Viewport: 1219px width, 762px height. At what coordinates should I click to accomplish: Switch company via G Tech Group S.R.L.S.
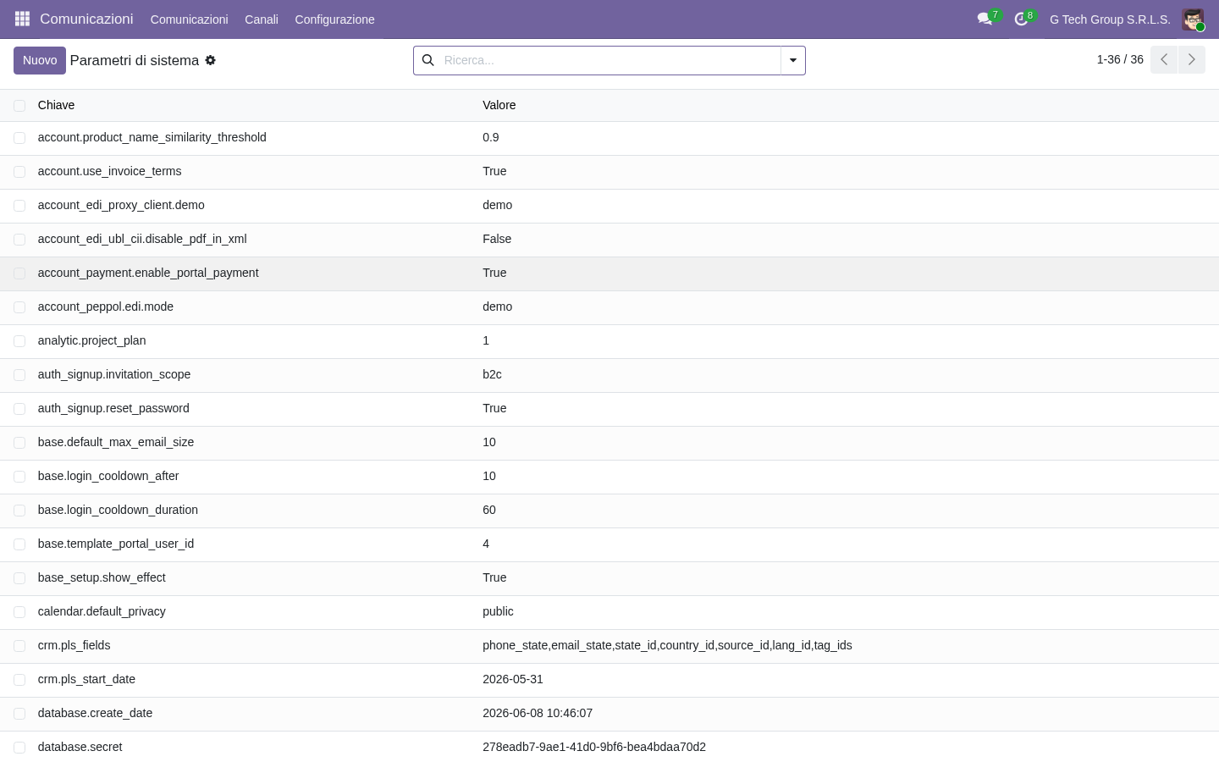1110,19
